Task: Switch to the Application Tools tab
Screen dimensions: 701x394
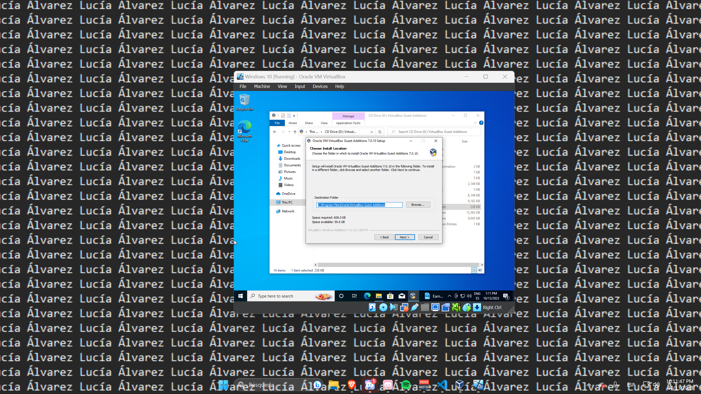Action: pyautogui.click(x=348, y=123)
